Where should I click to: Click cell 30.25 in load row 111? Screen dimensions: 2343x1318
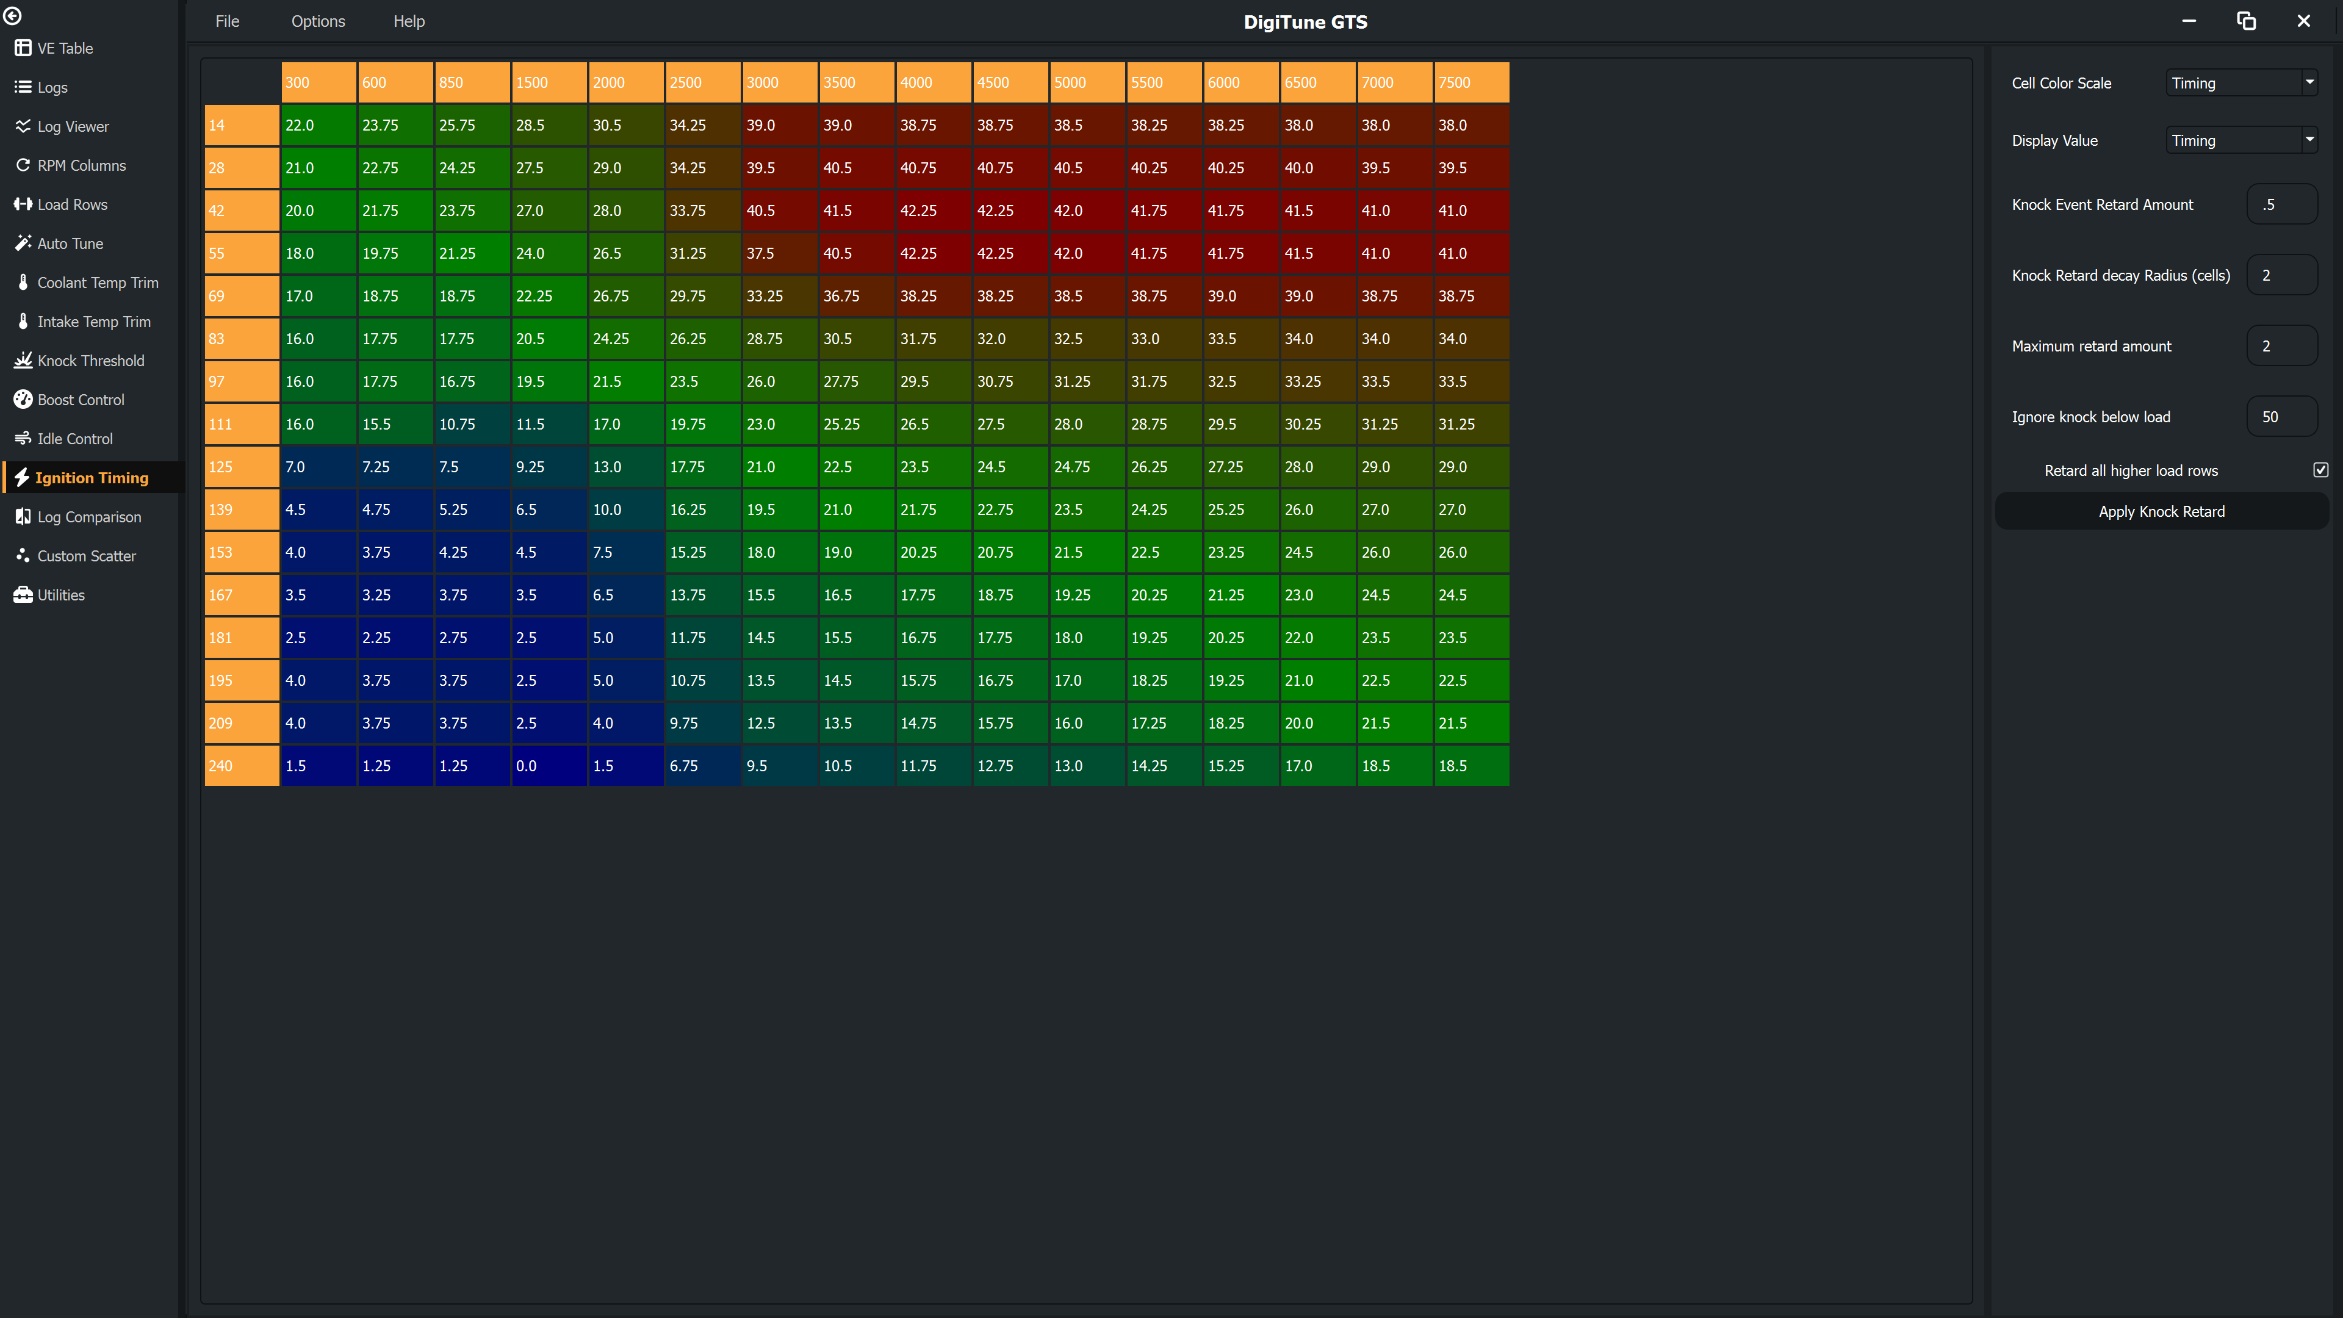(x=1318, y=425)
